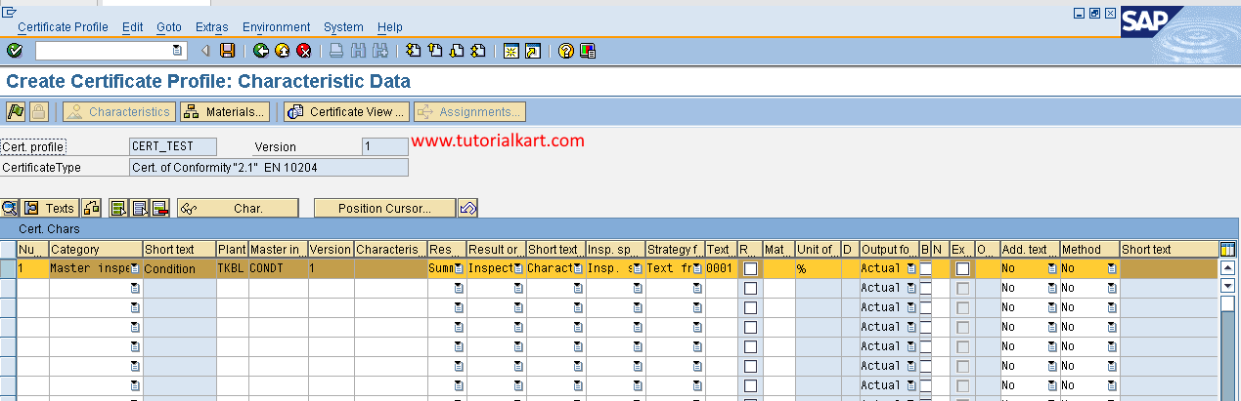Click the Delete row icon
Viewport: 1241px width, 401px height.
160,208
